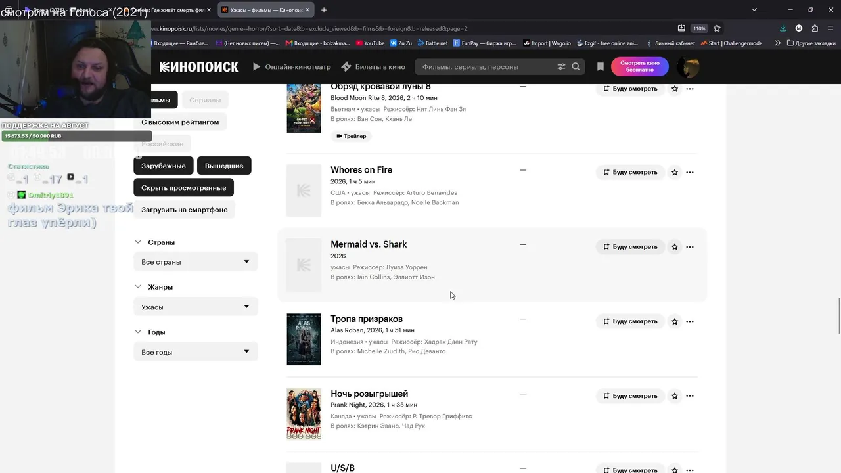Open the Тропа призраков title link
The image size is (841, 473).
click(x=367, y=319)
